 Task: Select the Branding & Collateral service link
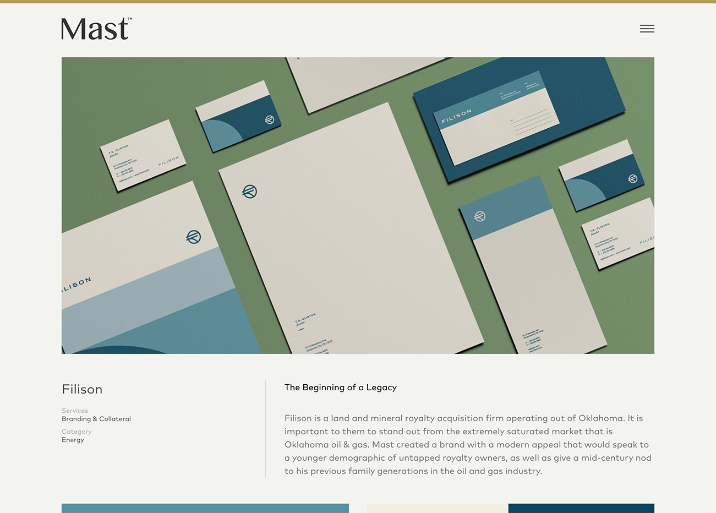(96, 419)
